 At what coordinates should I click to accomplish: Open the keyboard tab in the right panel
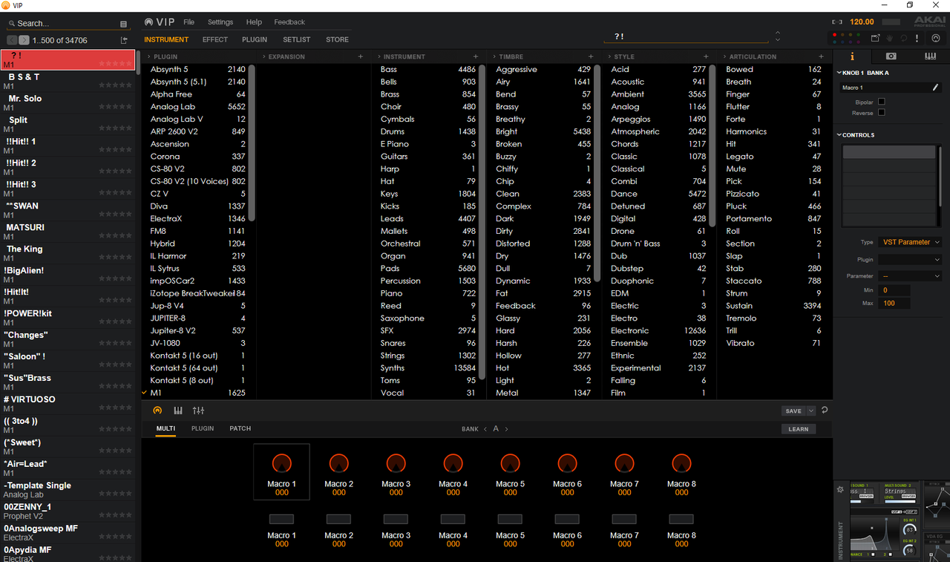pos(930,56)
